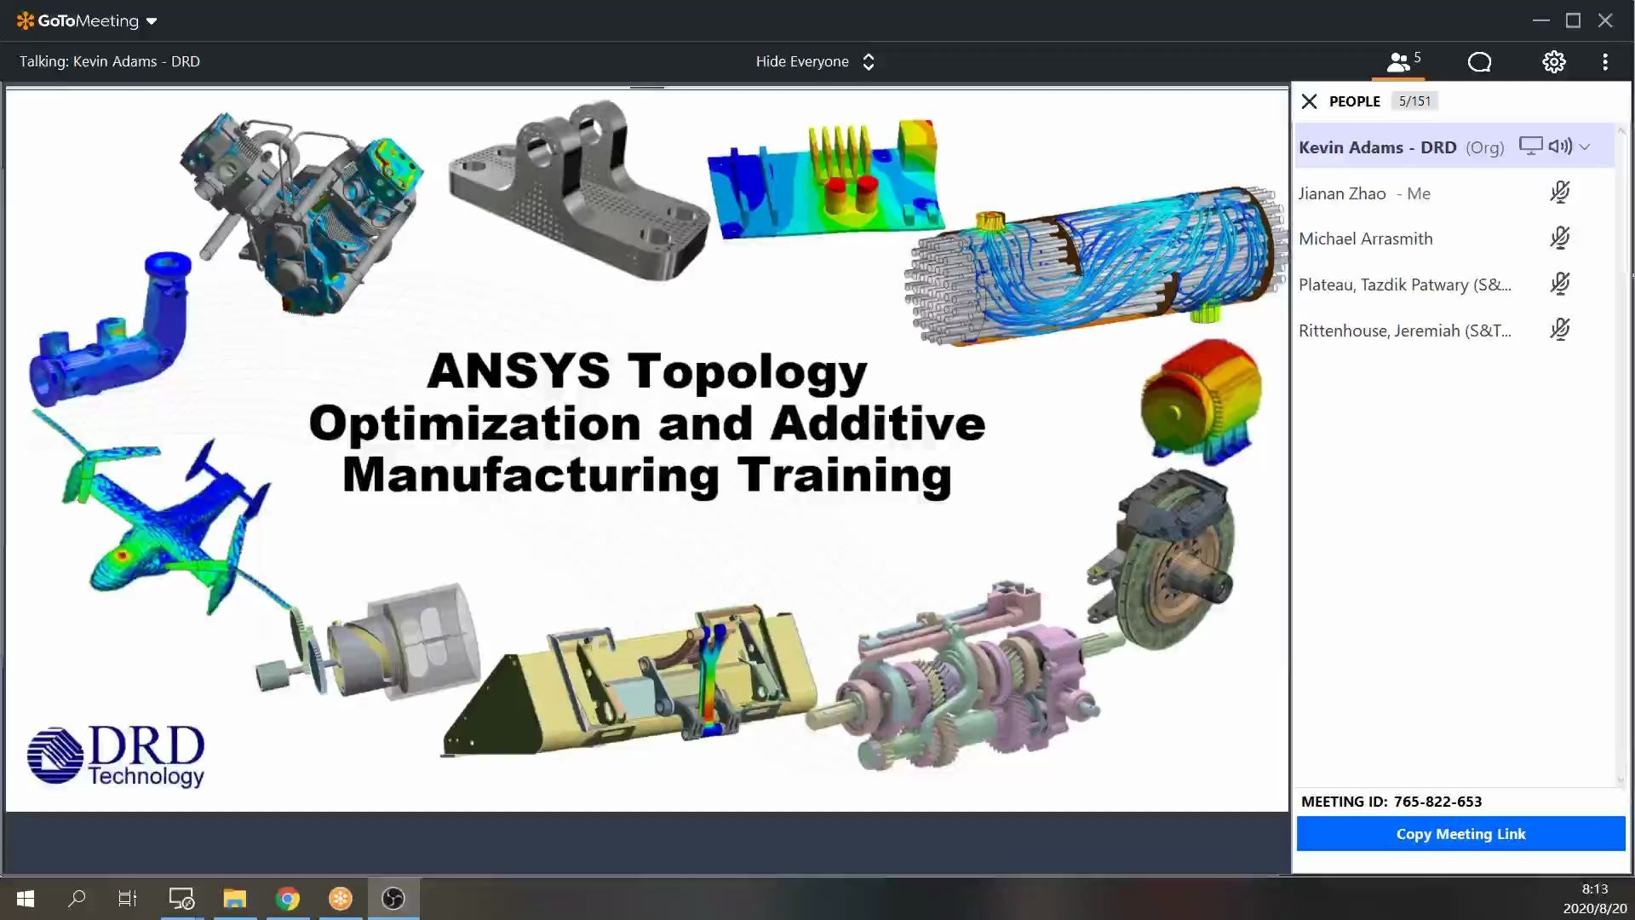Open the chat bubble icon
The image size is (1635, 920).
[1479, 61]
